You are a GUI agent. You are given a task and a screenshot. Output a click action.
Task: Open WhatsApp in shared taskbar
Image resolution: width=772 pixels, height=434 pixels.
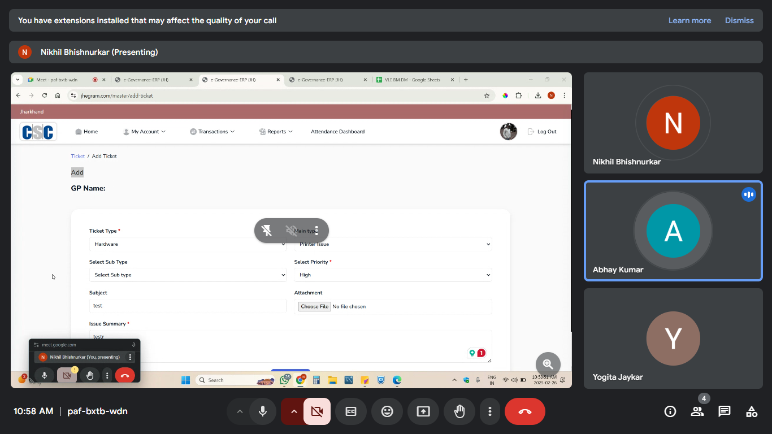click(285, 380)
